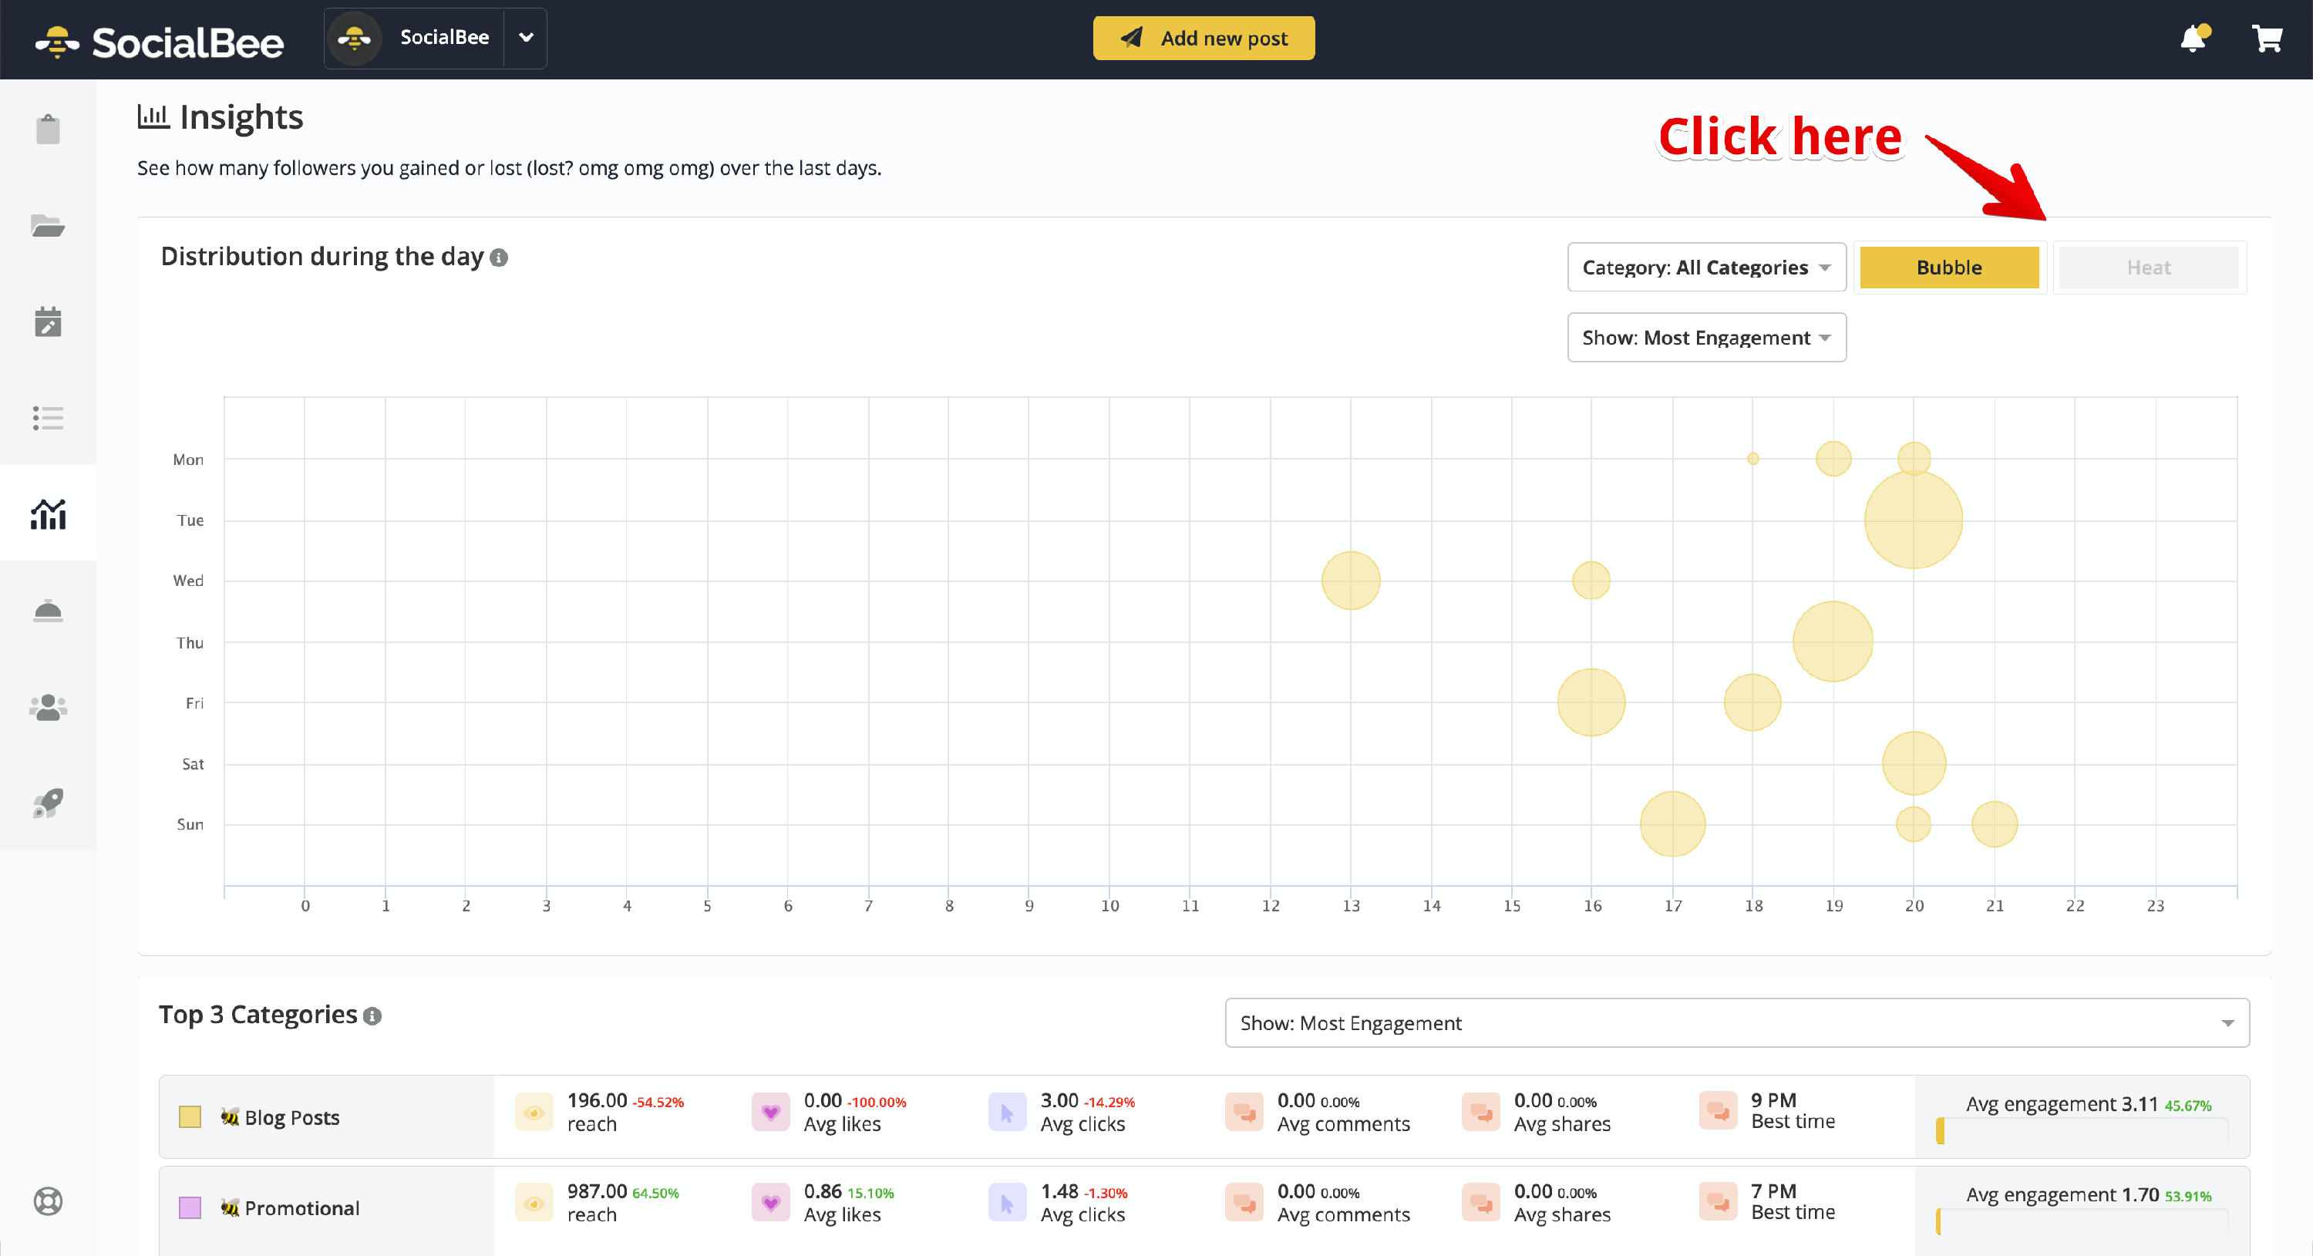Open Category: All Categories dropdown
The height and width of the screenshot is (1256, 2313).
click(1706, 268)
